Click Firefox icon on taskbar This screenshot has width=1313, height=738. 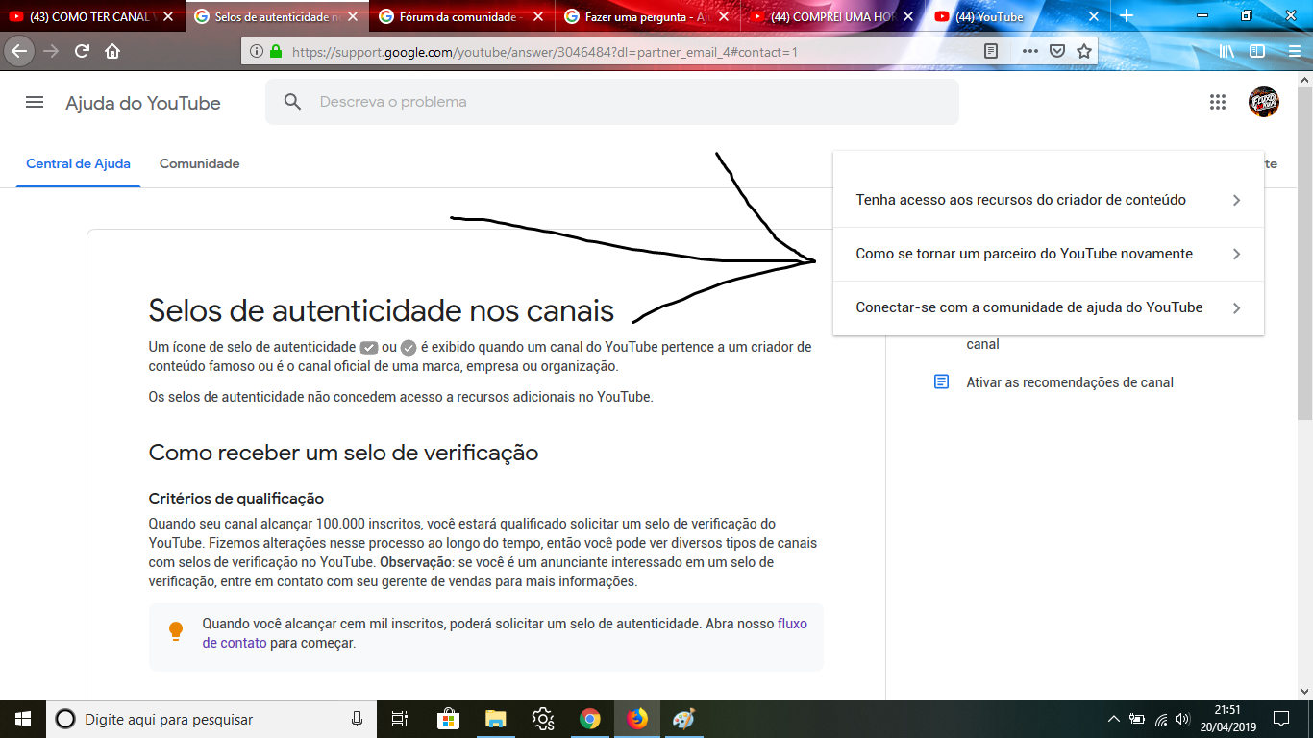(636, 719)
